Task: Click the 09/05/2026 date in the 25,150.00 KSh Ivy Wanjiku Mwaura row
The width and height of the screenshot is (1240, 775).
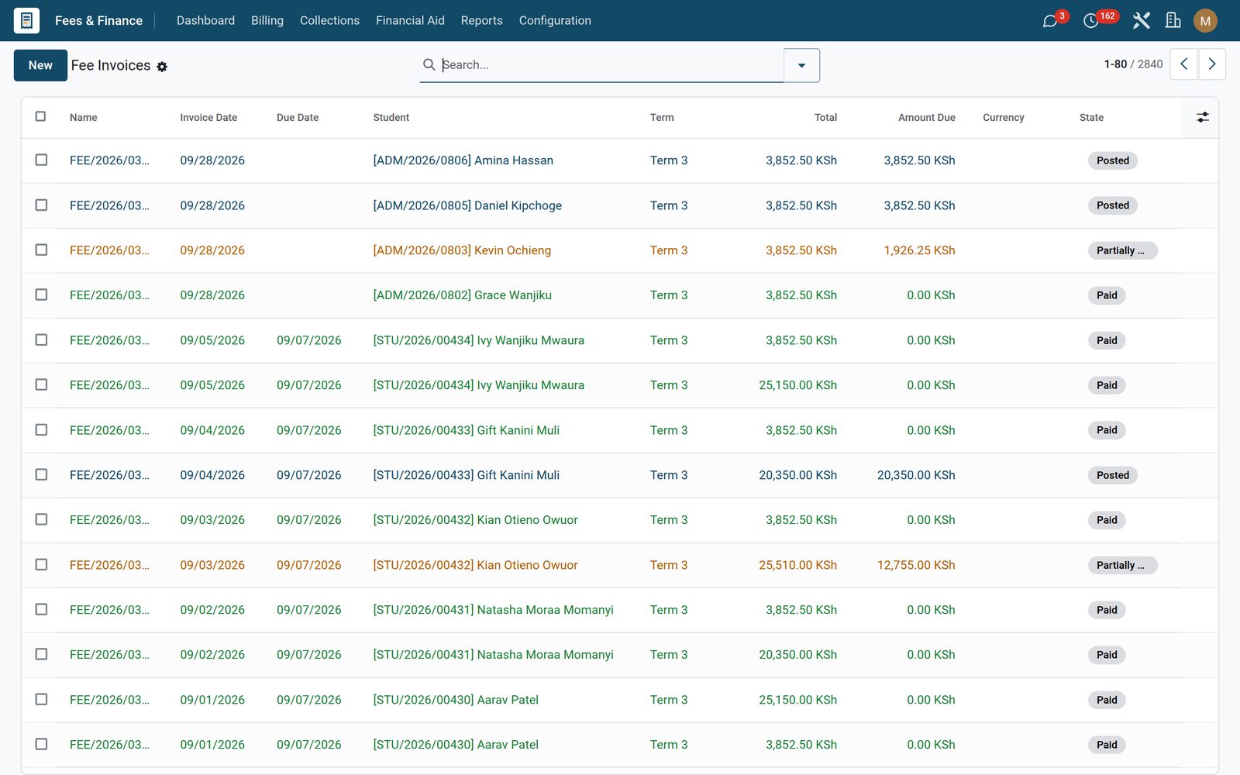Action: point(212,385)
